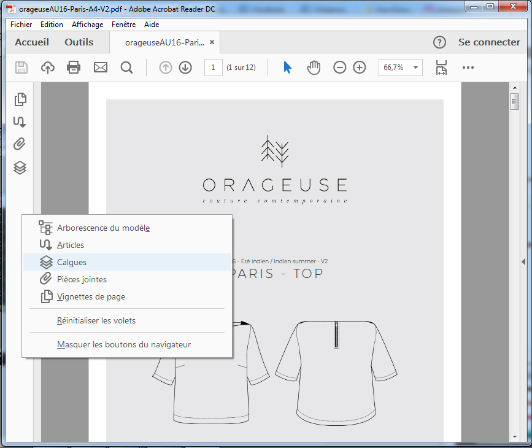
Task: Select the orageuseAU16-Pari document tab
Action: [164, 42]
